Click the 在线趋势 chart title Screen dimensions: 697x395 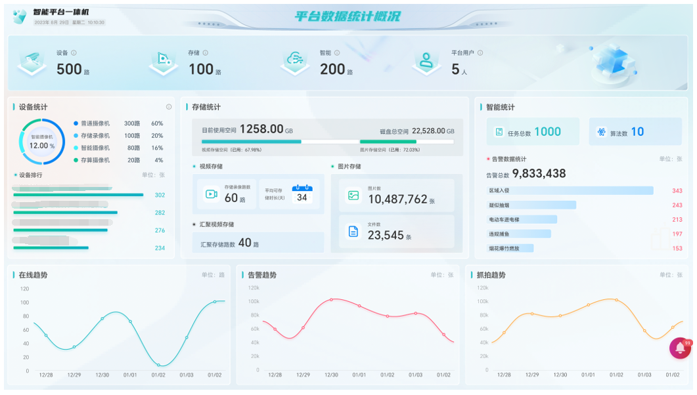click(33, 275)
